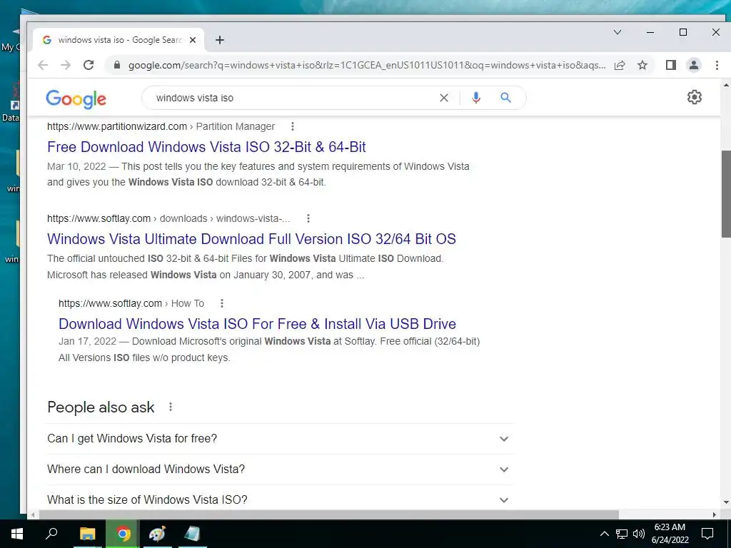Expand Can I get Windows Vista for free
Viewport: 731px width, 548px height.
point(280,439)
